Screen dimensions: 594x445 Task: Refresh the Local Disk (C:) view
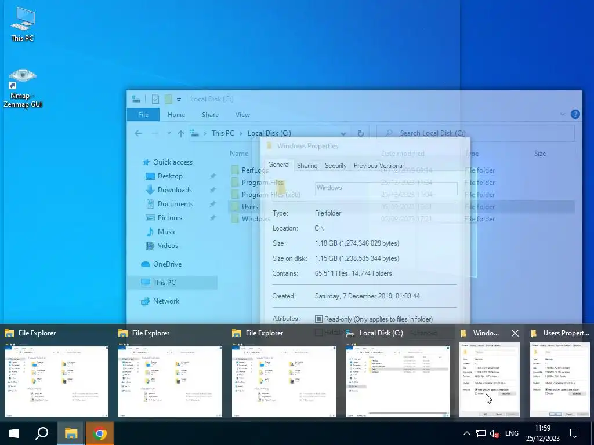[x=361, y=133]
